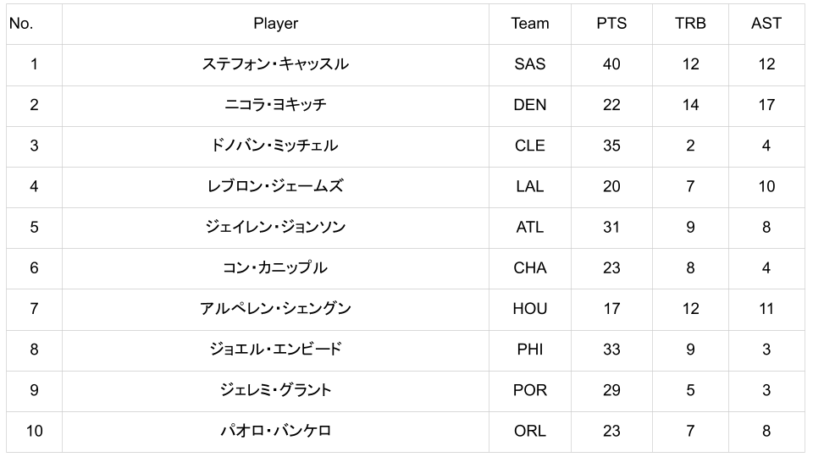Image resolution: width=813 pixels, height=457 pixels.
Task: Click the Player column header
Action: click(x=275, y=24)
